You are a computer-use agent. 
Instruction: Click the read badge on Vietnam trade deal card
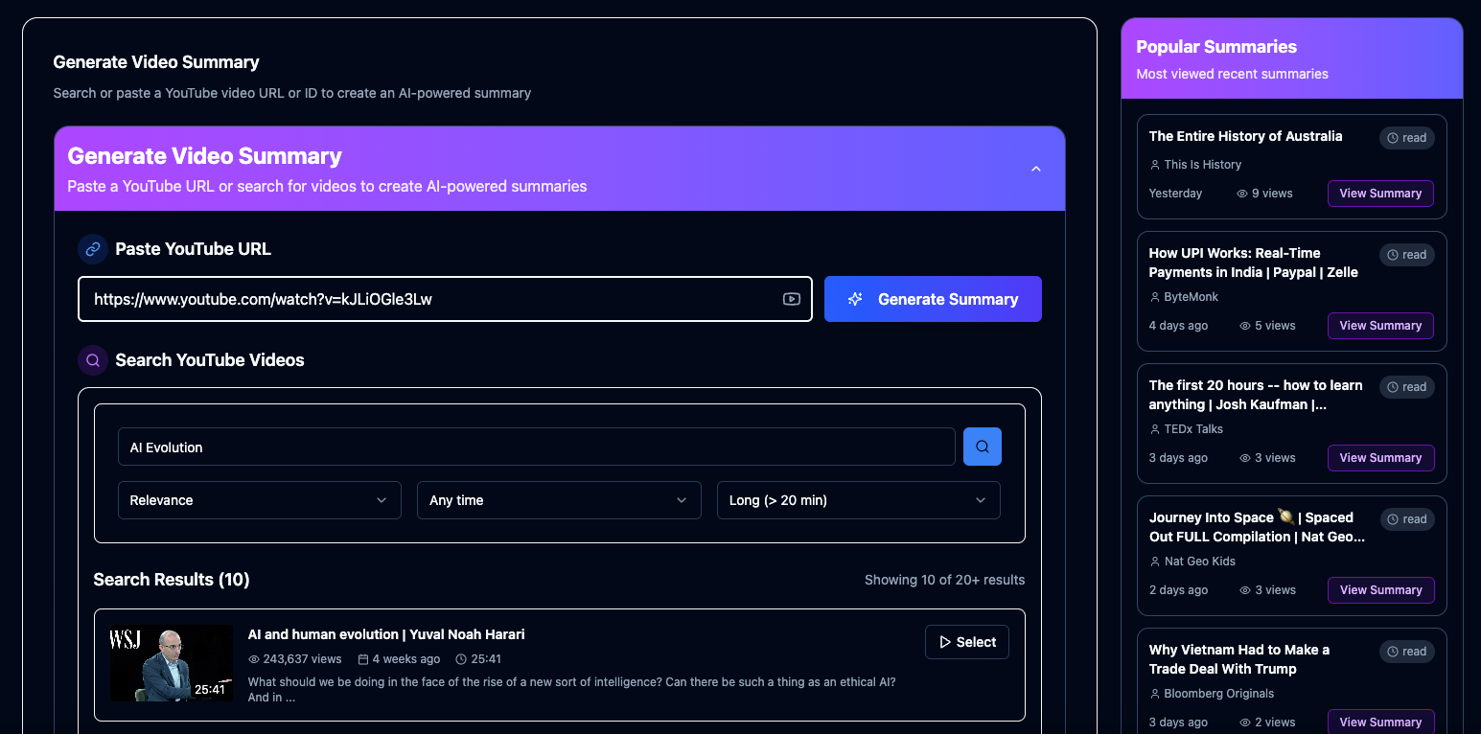[1406, 652]
